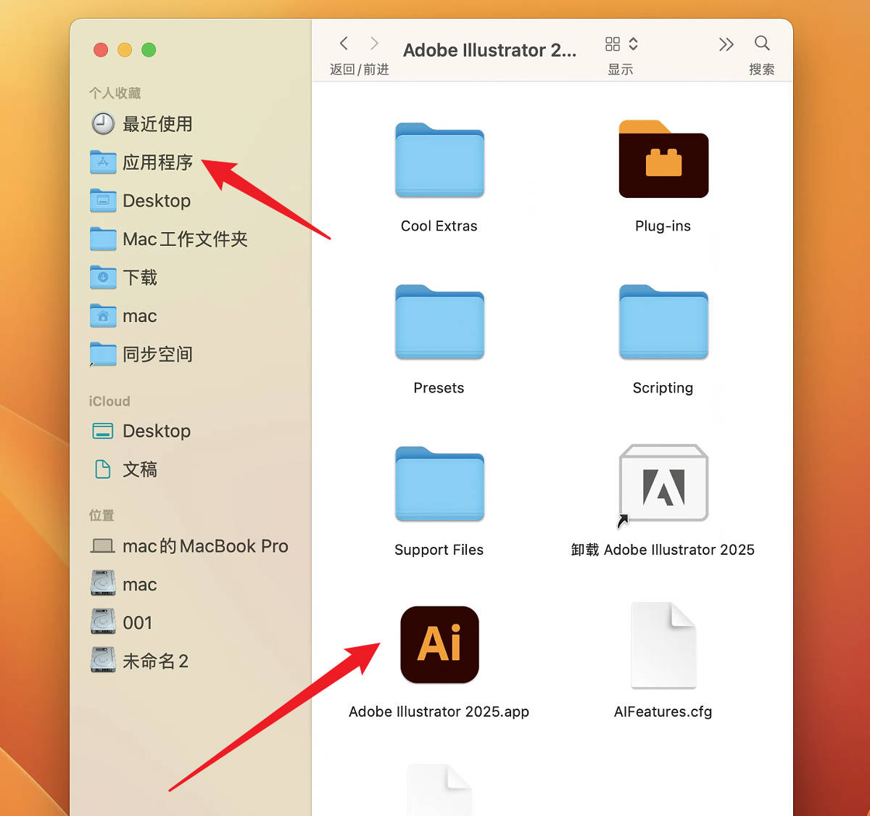Expand hidden toolbar items with double chevron
Viewport: 870px width, 816px height.
(726, 44)
